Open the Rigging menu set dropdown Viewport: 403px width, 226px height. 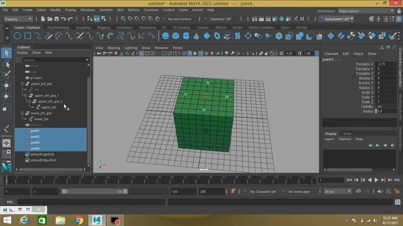pos(18,19)
